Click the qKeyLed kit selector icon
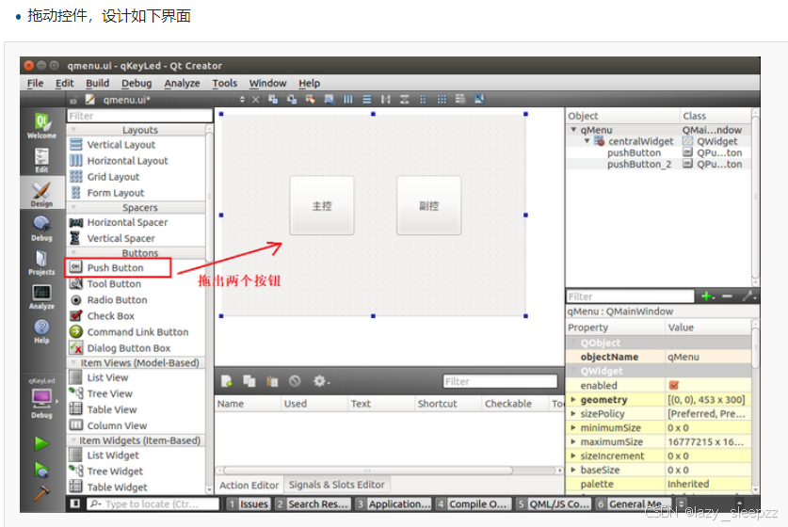This screenshot has height=527, width=788. (41, 398)
